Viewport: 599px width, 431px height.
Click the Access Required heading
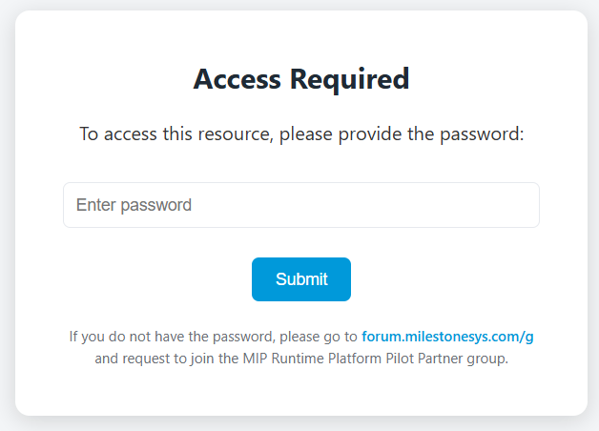pyautogui.click(x=301, y=79)
